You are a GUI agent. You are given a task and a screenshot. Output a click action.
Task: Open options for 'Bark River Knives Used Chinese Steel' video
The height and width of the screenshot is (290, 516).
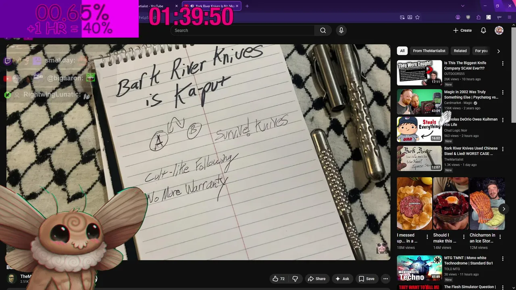coord(503,149)
